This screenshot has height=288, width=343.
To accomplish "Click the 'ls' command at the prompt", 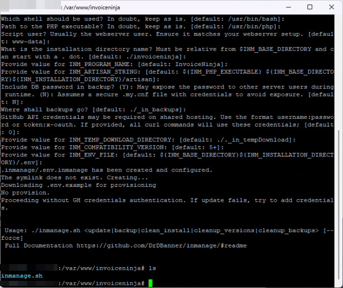I will point(152,268).
